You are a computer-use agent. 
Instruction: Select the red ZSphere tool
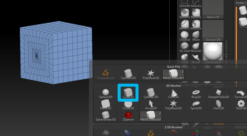point(128,116)
